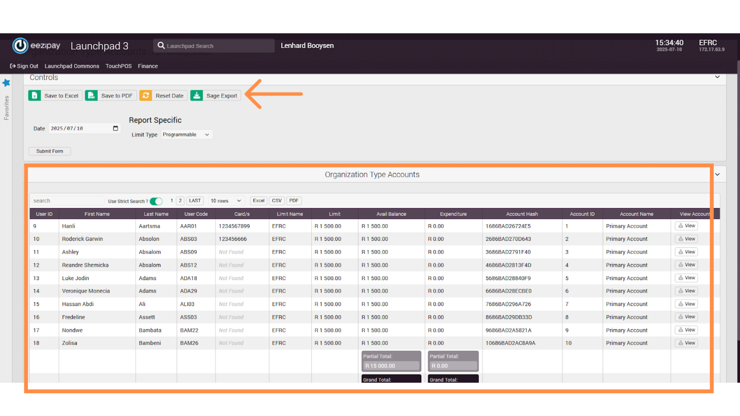Sort by Avail Balance column header
Viewport: 740px width, 416px height.
[391, 214]
